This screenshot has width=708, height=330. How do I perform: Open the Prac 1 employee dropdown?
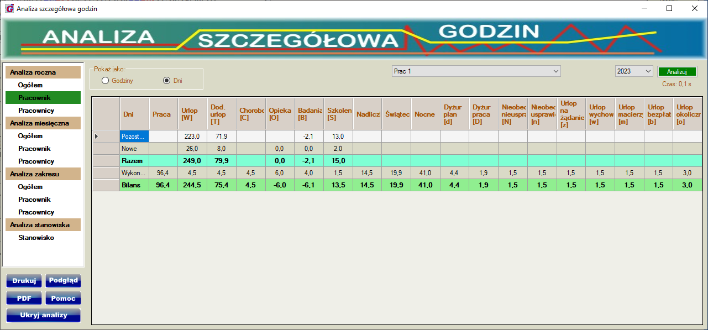pyautogui.click(x=476, y=71)
